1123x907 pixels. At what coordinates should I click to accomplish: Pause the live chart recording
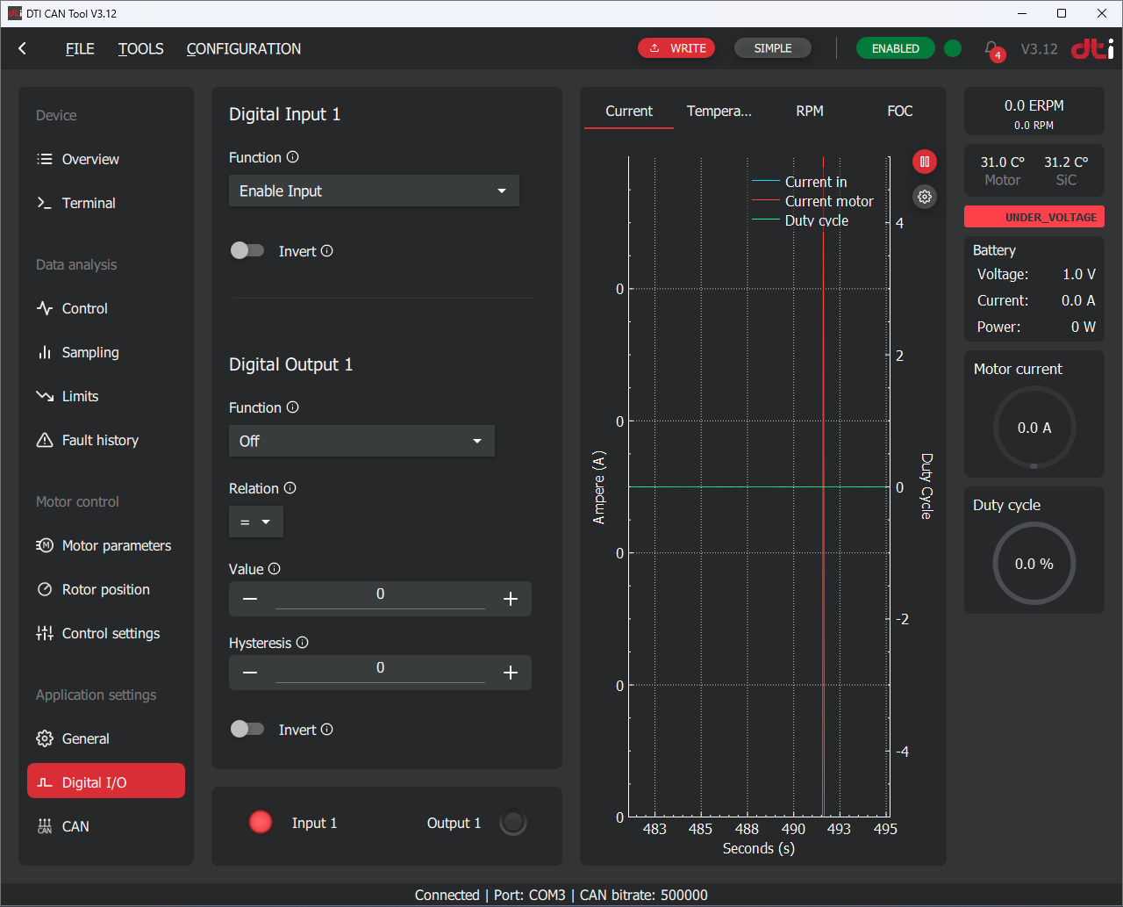[x=925, y=162]
